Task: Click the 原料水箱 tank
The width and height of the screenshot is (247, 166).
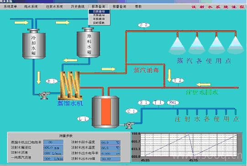Action: pyautogui.click(x=88, y=42)
